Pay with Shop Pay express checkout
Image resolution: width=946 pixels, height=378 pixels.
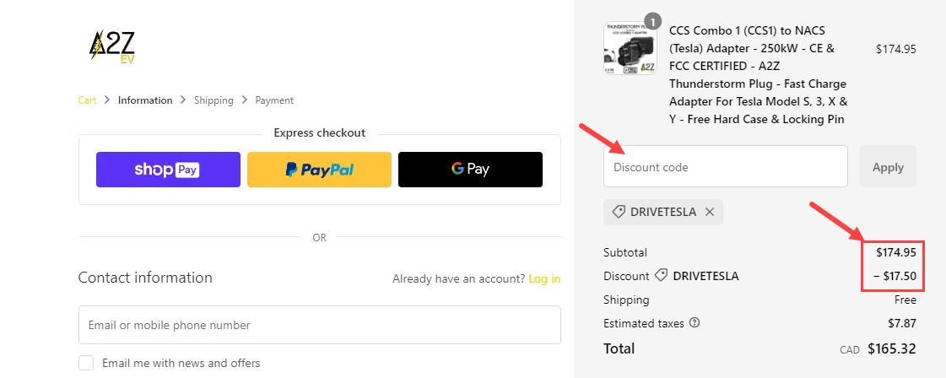(168, 170)
